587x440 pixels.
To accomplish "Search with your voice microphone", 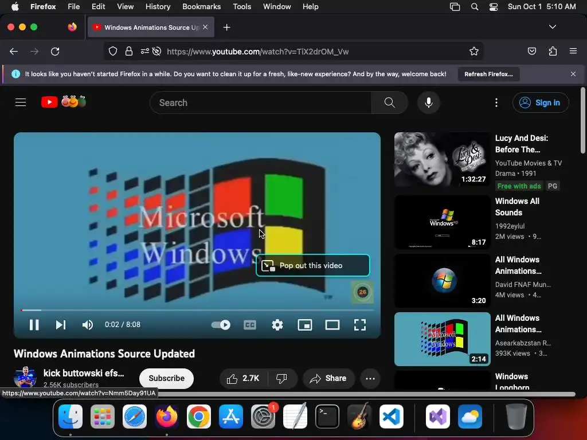I will (x=429, y=103).
